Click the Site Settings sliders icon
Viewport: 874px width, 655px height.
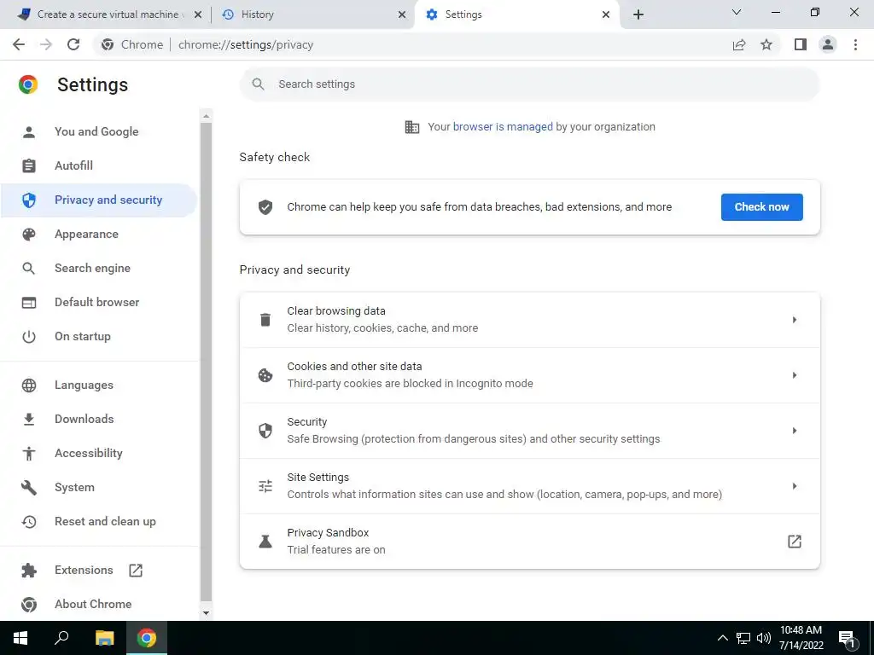click(x=265, y=486)
